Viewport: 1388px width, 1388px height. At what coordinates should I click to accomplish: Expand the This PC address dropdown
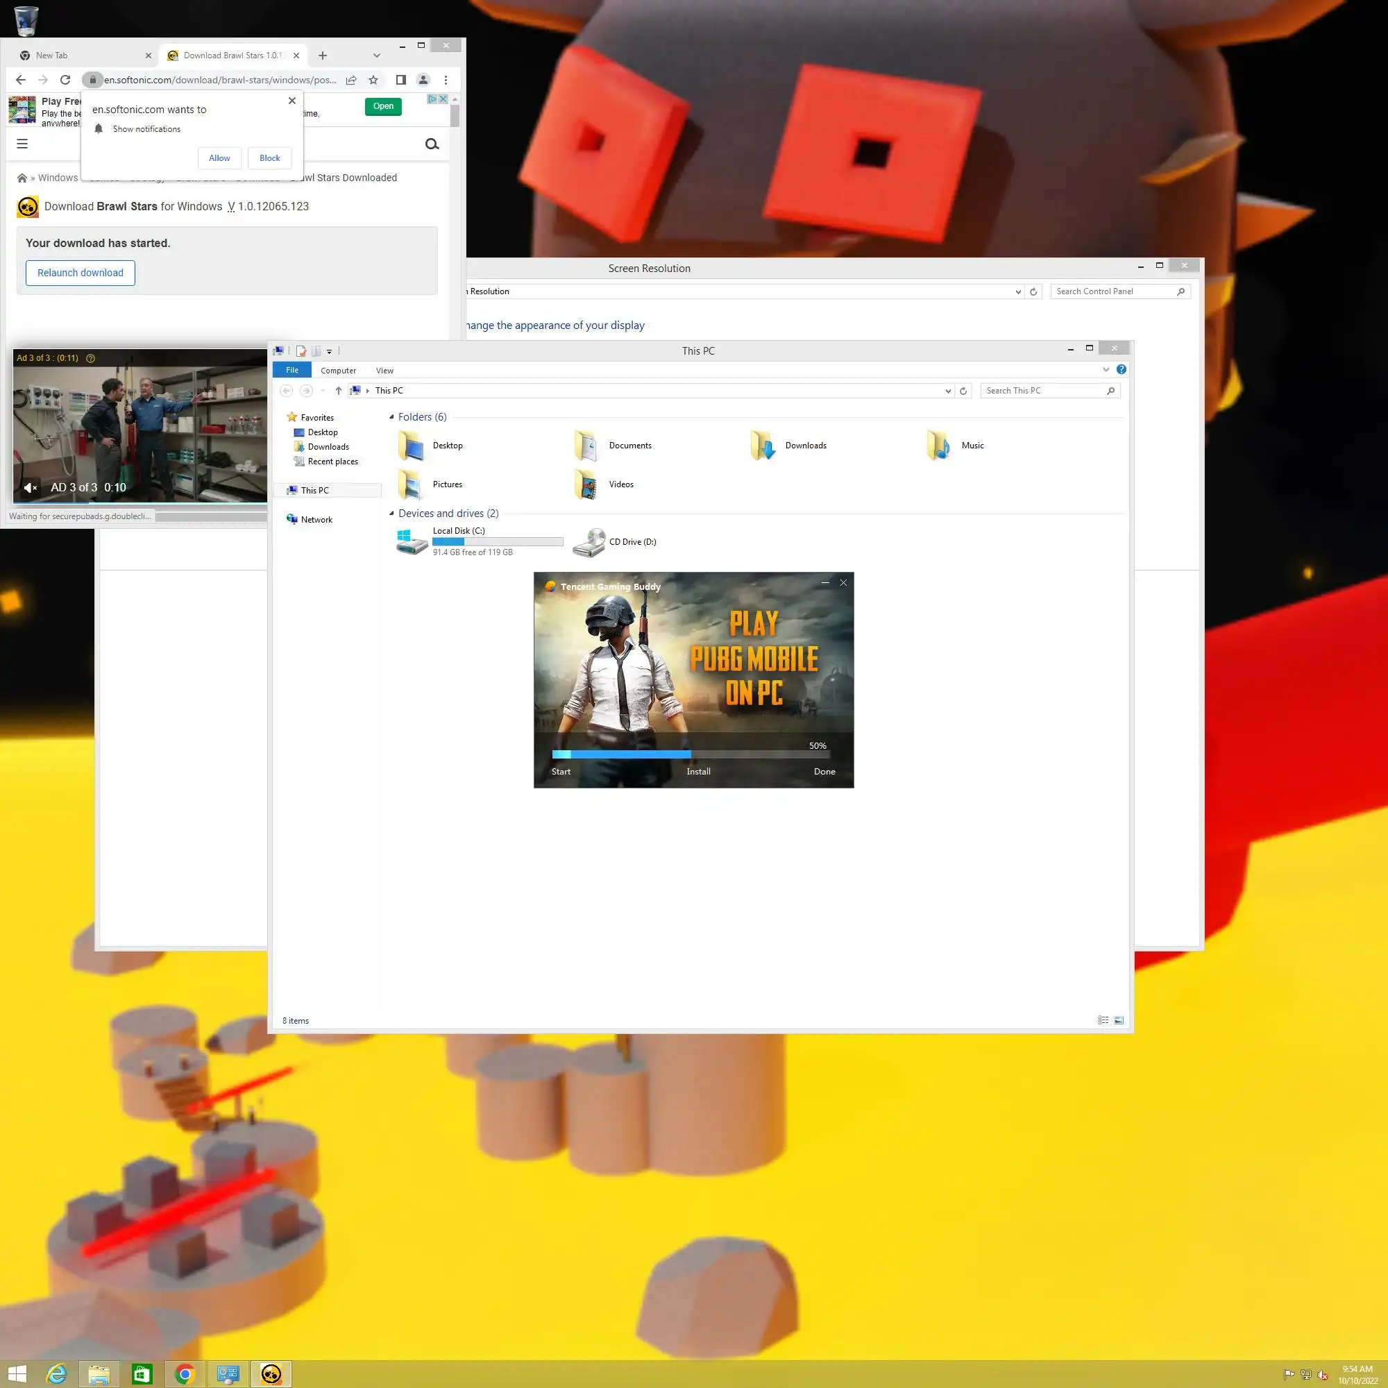(x=947, y=391)
